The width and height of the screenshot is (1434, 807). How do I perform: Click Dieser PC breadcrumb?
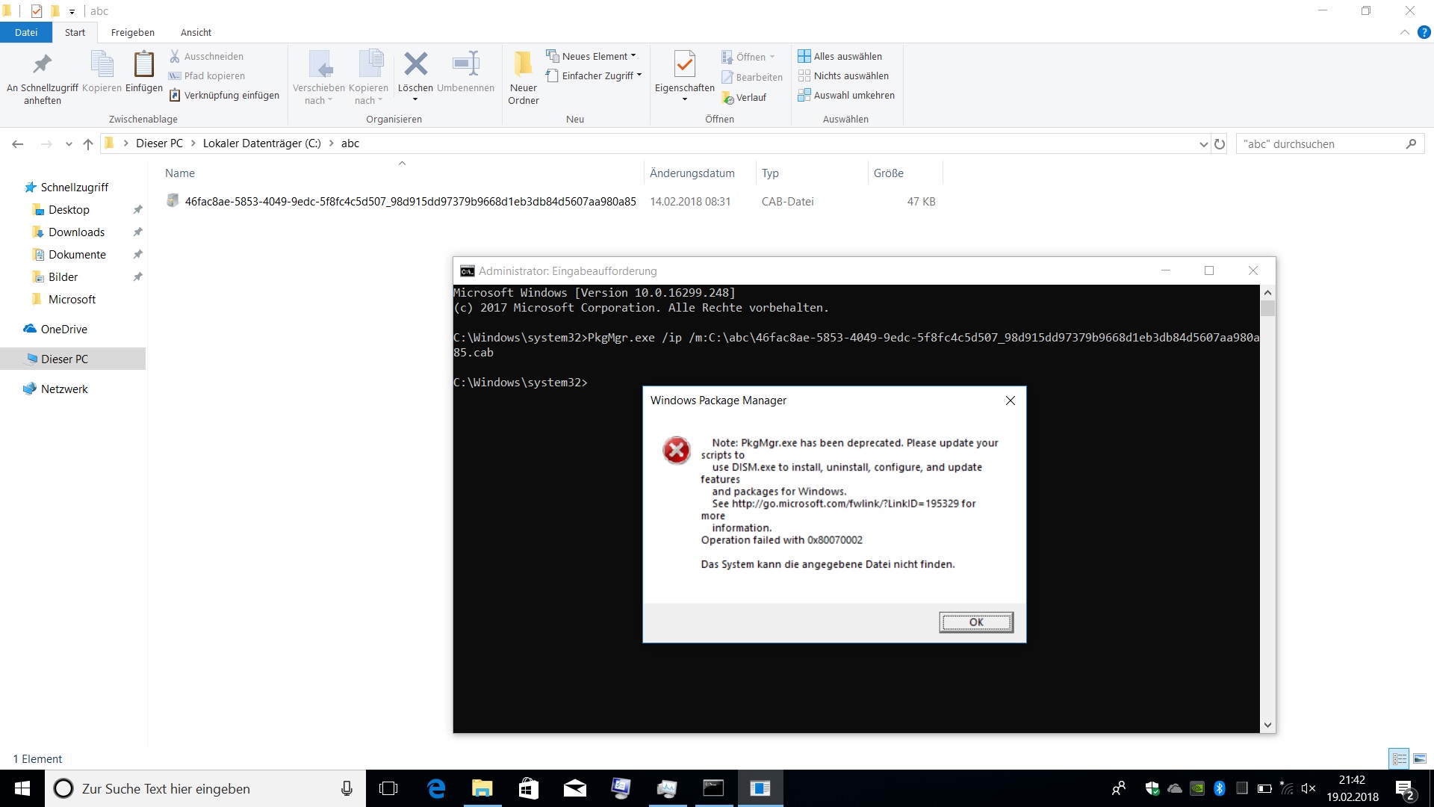(x=159, y=143)
